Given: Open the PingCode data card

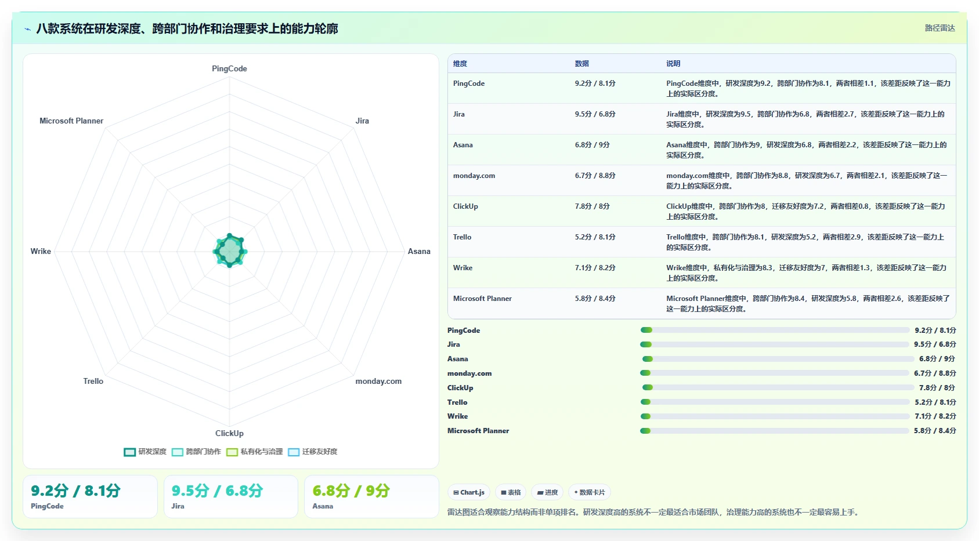Looking at the screenshot, I should tap(90, 496).
